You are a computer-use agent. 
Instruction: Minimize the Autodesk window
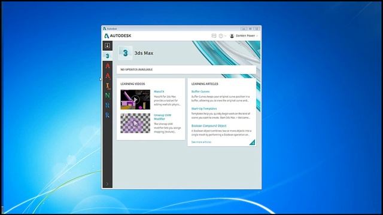point(244,29)
